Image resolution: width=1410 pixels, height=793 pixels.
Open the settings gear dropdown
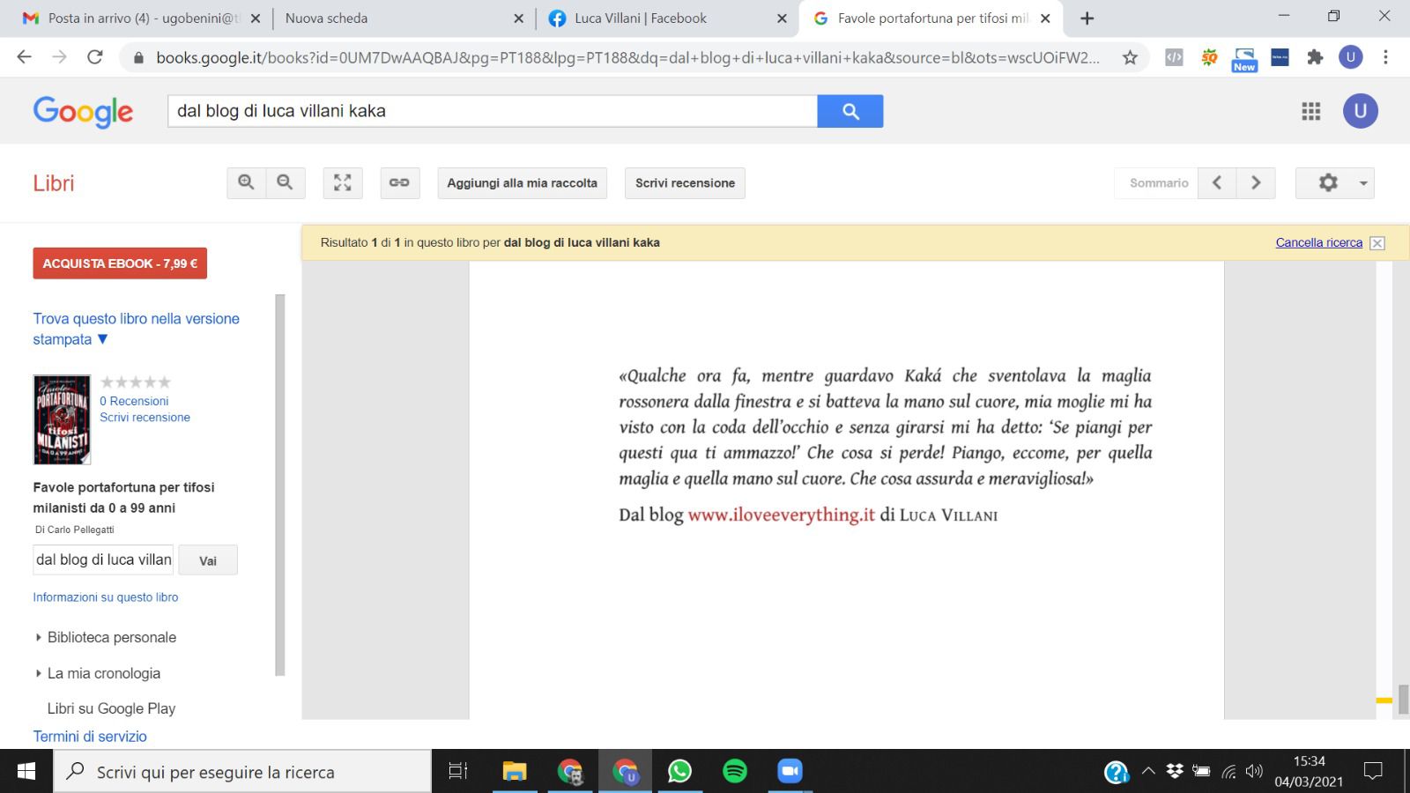(1334, 182)
